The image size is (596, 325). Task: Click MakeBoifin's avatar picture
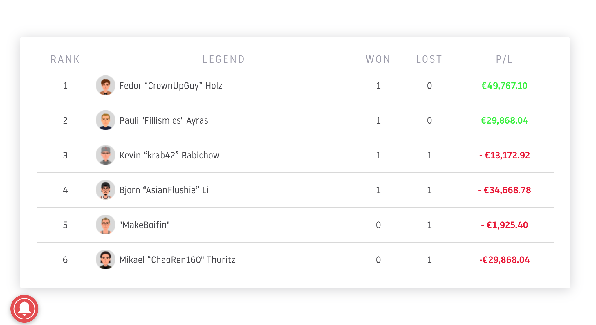tap(106, 225)
